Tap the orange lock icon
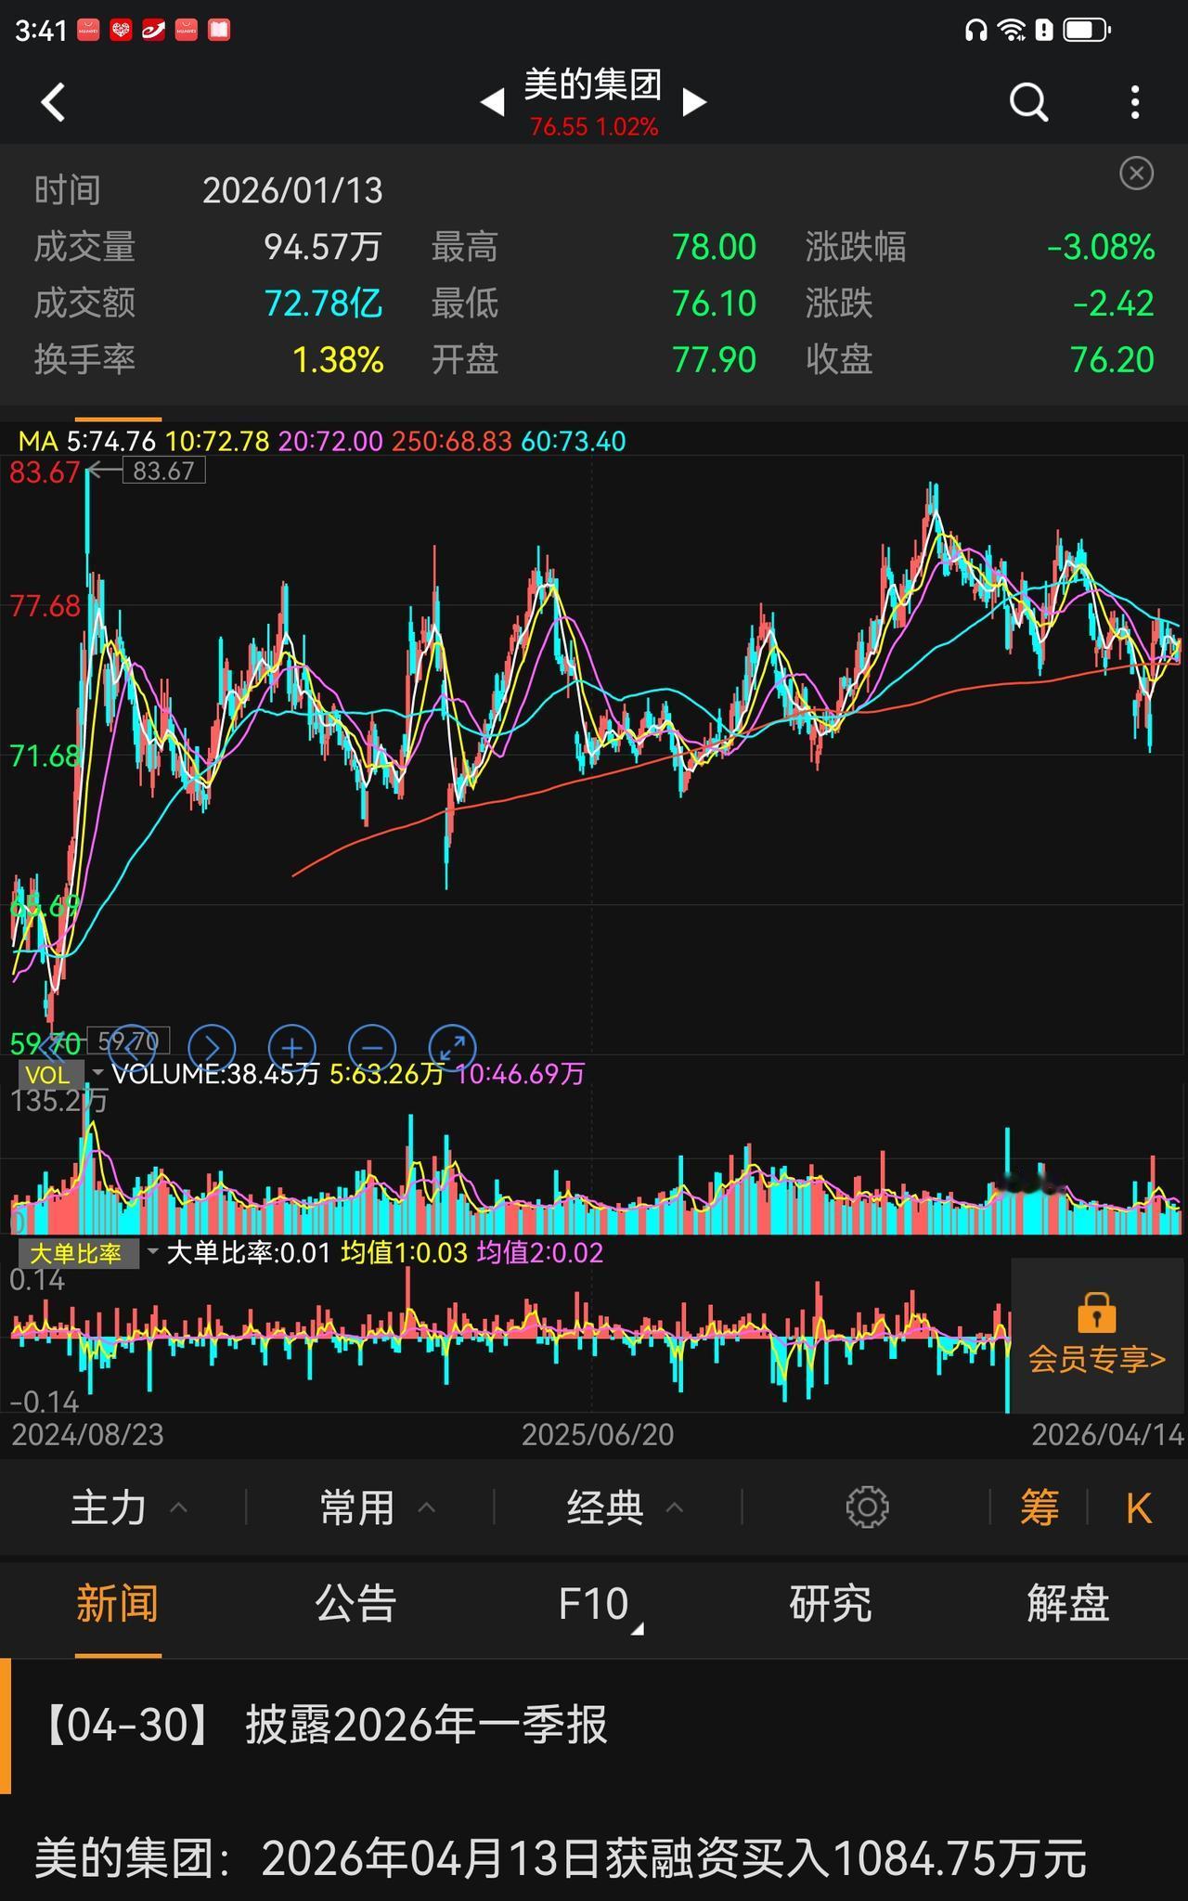1188x1901 pixels. (x=1097, y=1313)
